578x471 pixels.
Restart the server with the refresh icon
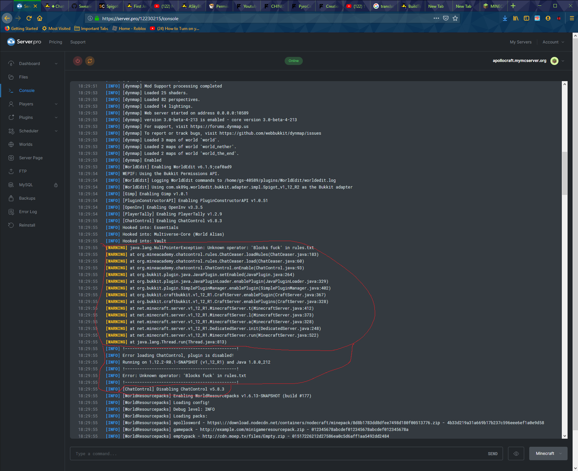point(90,61)
